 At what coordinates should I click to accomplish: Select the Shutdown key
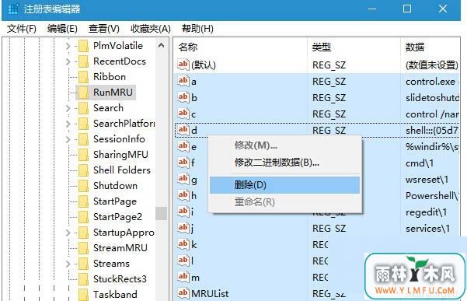(115, 186)
